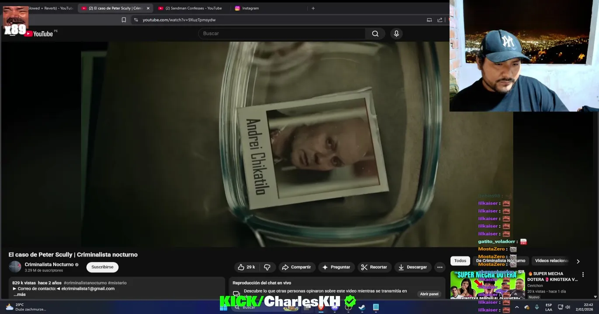Select Videos relacionados chip
The height and width of the screenshot is (314, 599).
tap(551, 261)
